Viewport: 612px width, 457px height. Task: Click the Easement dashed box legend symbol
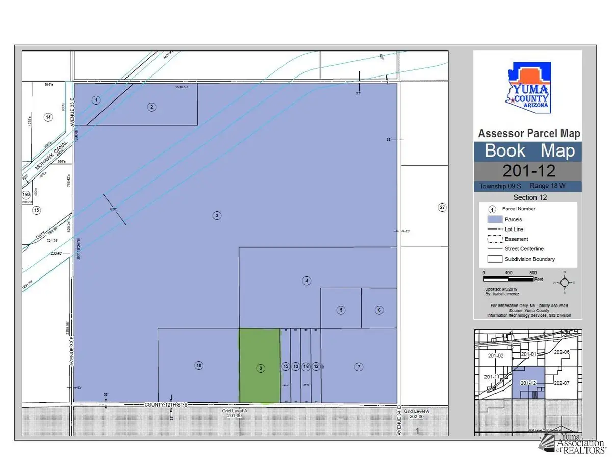pos(495,239)
